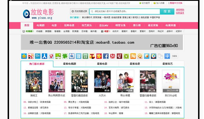This screenshot has width=204, height=119.
Task: Click the teal 搜索 search button
Action: coord(167,12)
